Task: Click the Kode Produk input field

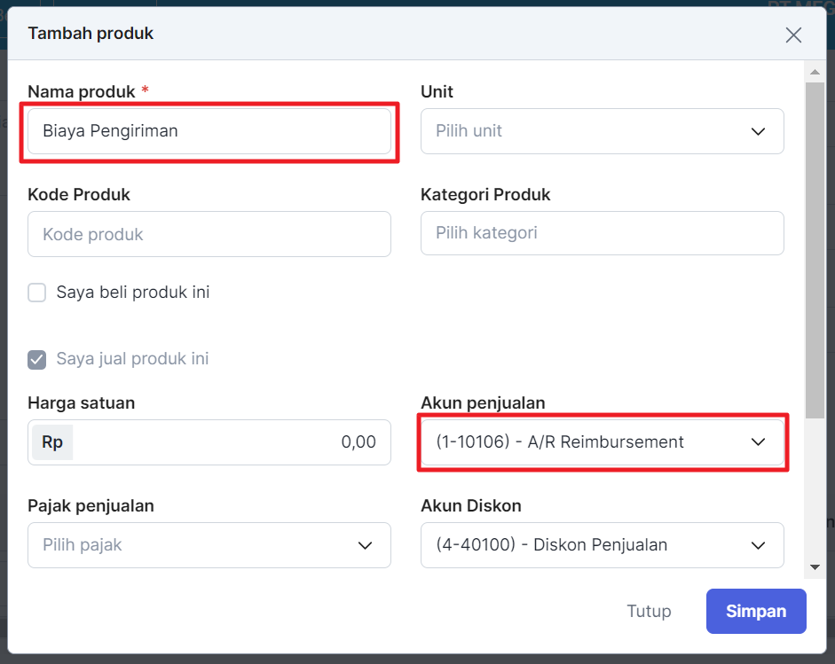Action: 209,234
